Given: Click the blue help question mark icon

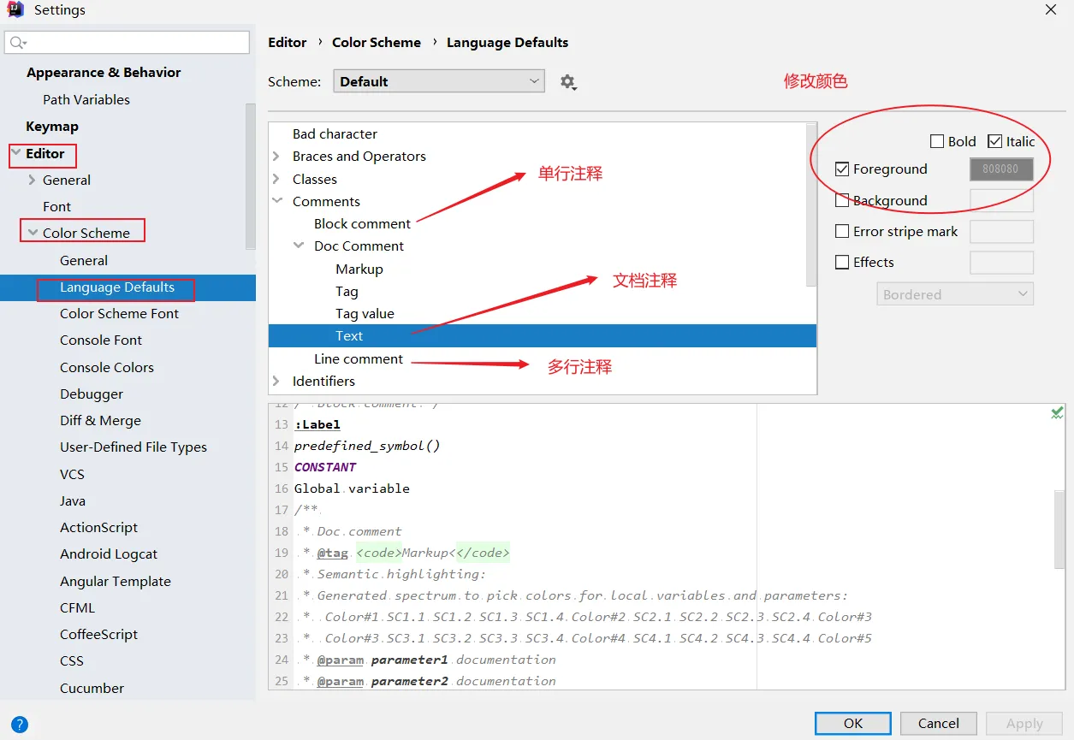Looking at the screenshot, I should coord(19,725).
